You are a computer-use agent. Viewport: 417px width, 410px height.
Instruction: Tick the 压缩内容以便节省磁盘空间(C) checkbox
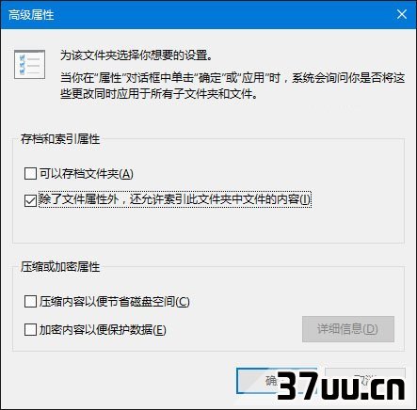click(x=30, y=301)
